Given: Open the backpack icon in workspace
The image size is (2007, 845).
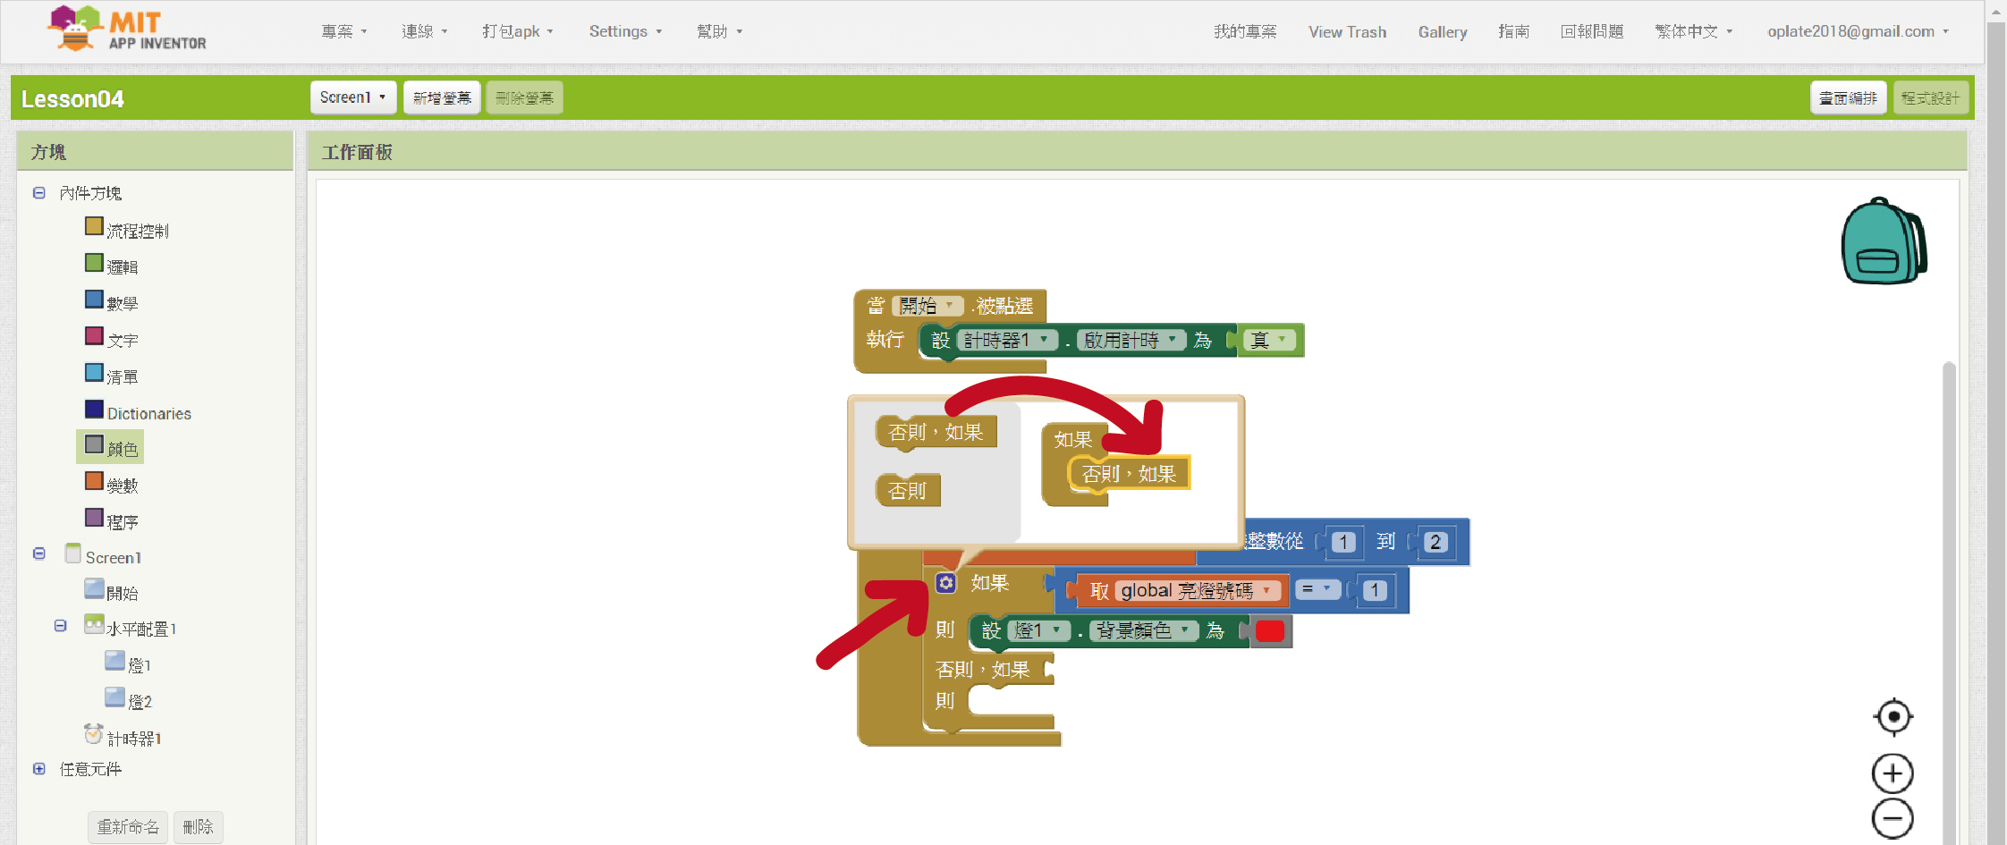Looking at the screenshot, I should [1883, 241].
